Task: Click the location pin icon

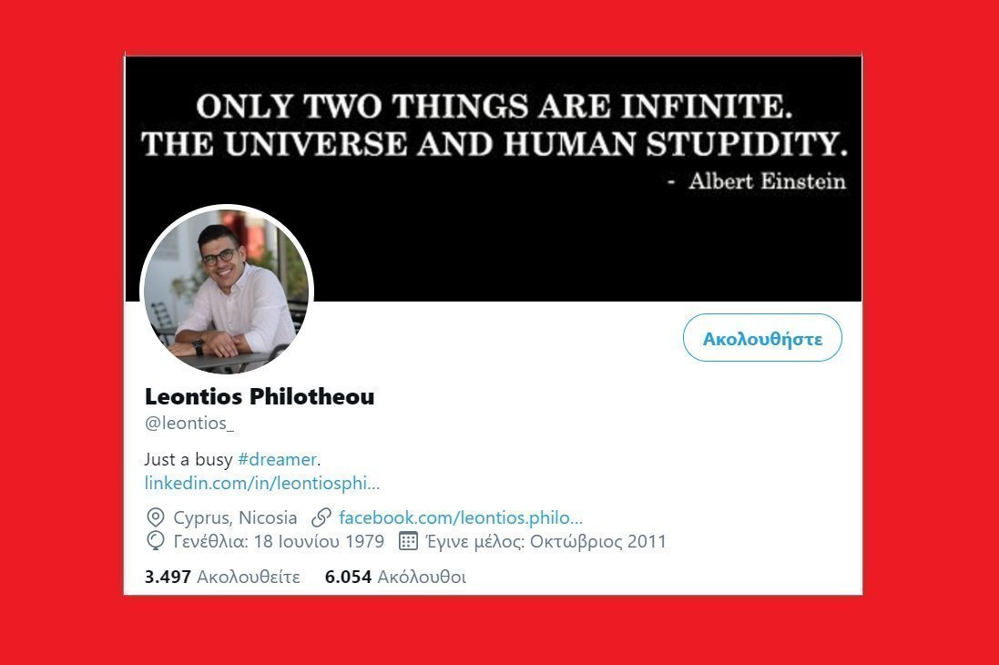Action: tap(156, 517)
